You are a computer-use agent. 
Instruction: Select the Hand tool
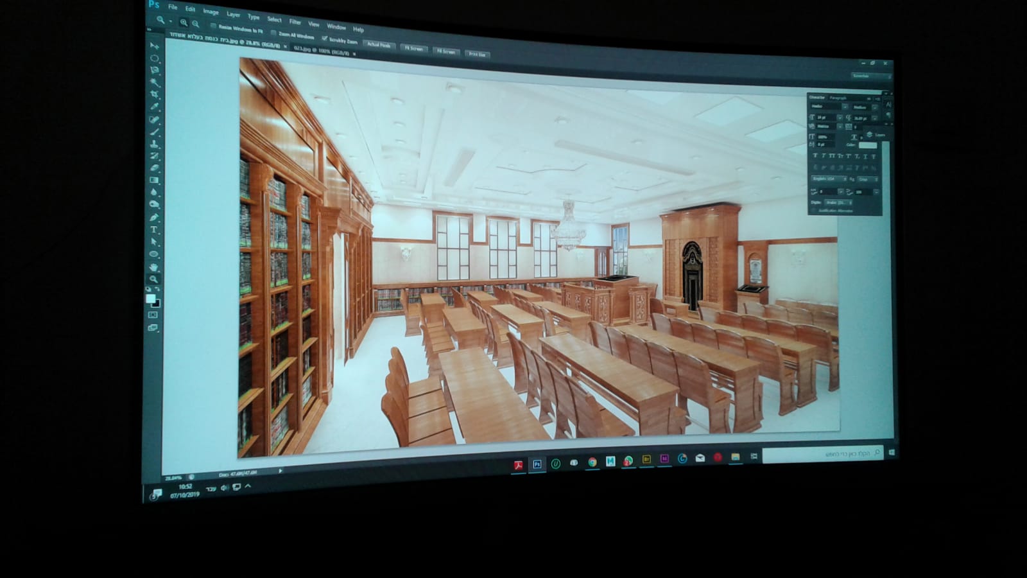pyautogui.click(x=154, y=267)
